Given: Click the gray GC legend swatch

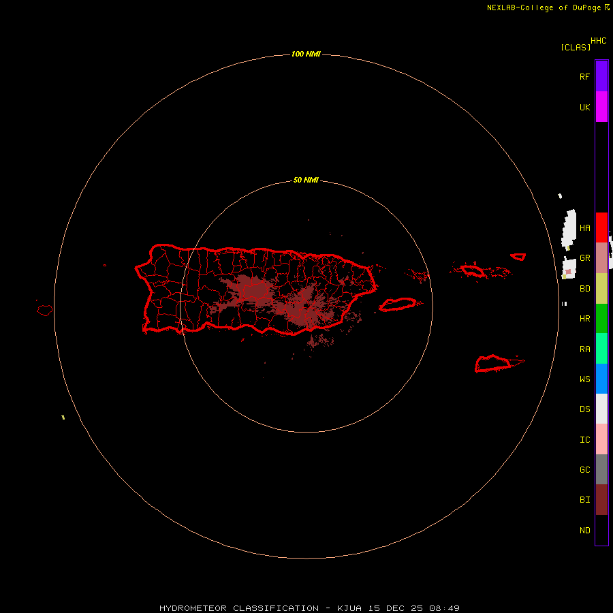Looking at the screenshot, I should (601, 469).
